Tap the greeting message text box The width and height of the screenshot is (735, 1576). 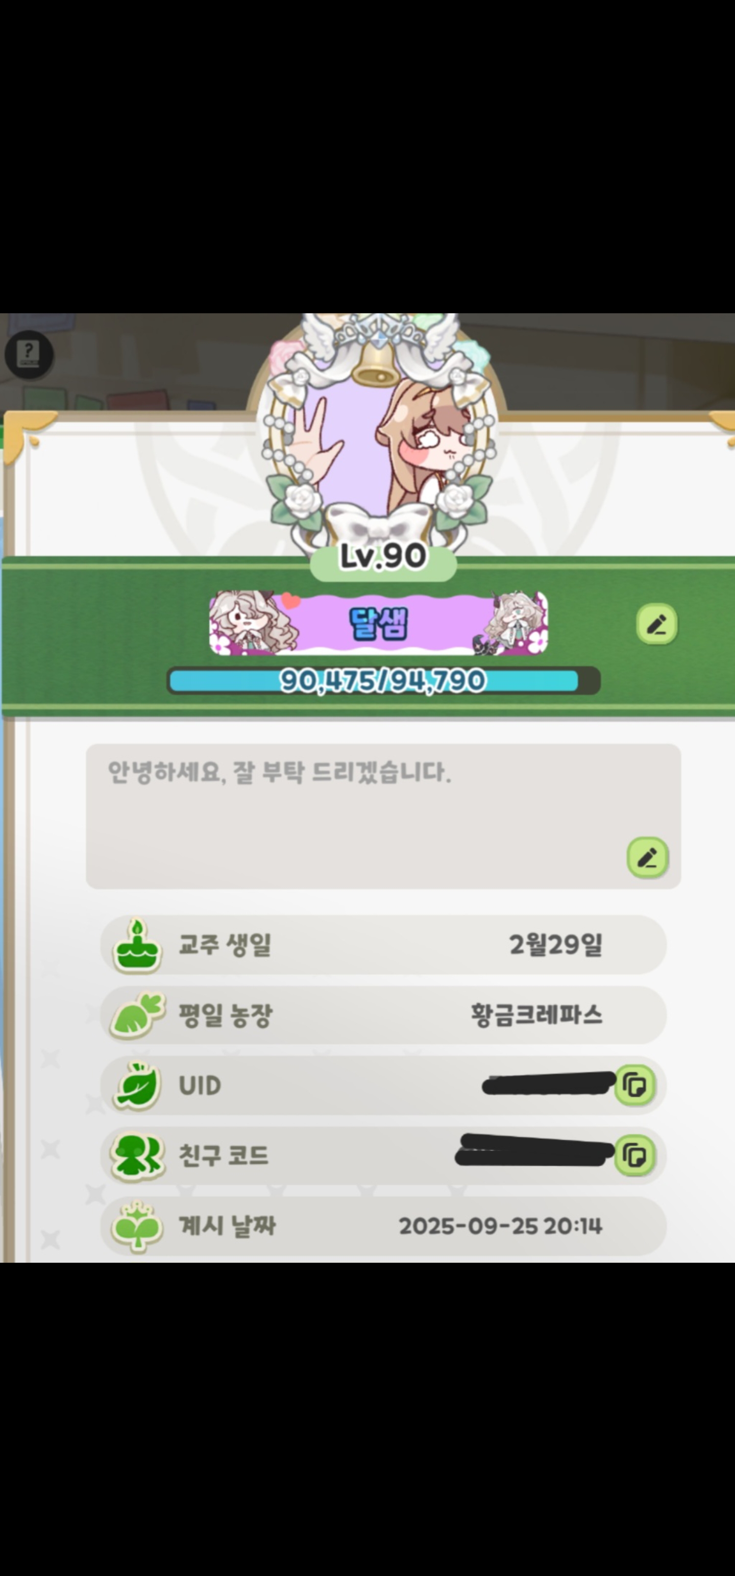pyautogui.click(x=383, y=816)
